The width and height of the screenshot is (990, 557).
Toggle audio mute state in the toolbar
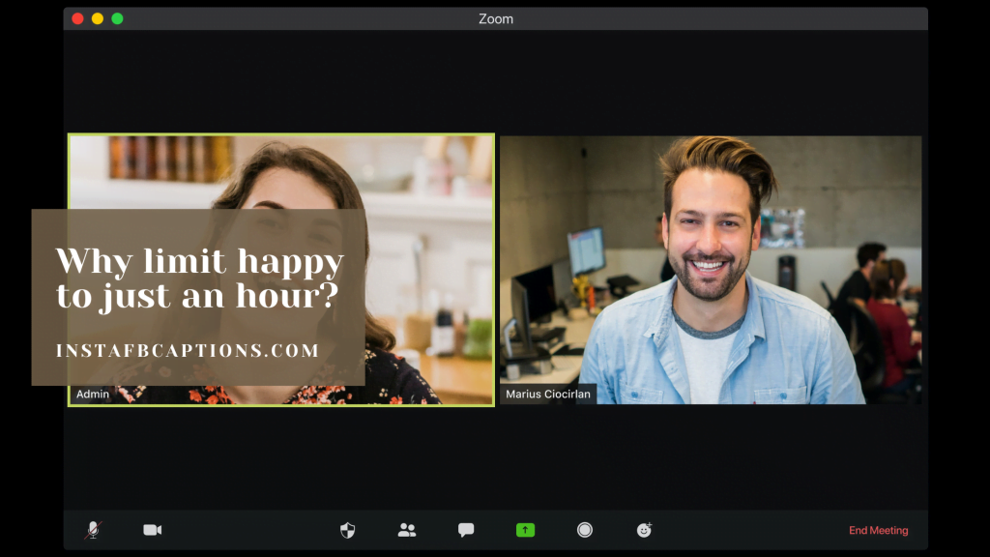pos(92,530)
